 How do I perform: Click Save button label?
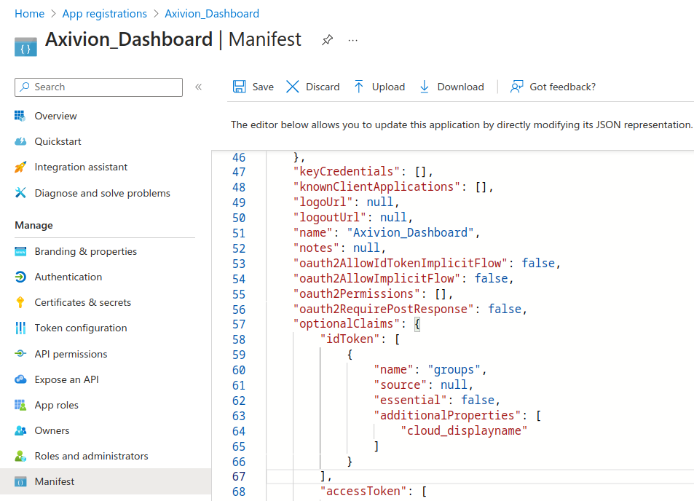point(263,87)
